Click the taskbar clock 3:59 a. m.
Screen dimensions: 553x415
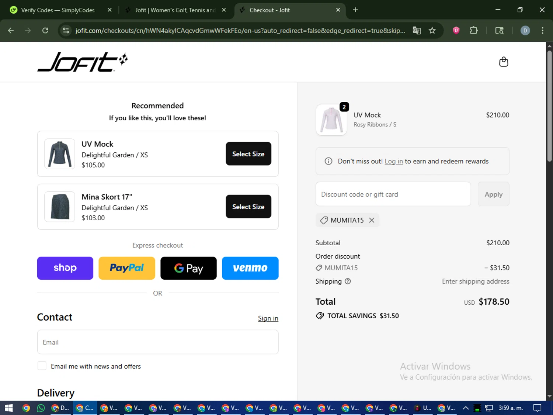click(511, 408)
